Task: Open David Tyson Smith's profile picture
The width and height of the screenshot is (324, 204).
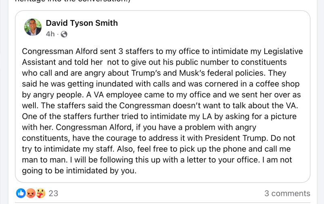Action: coord(33,27)
